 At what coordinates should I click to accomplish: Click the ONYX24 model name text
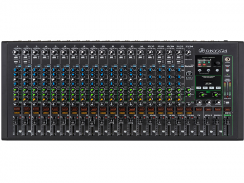click(x=216, y=51)
